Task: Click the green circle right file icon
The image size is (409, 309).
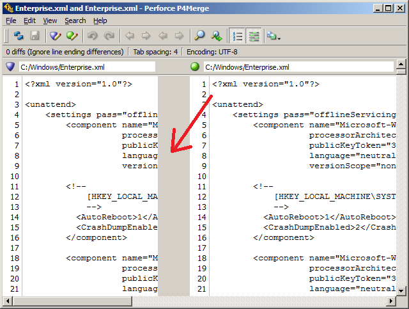Action: click(x=194, y=67)
